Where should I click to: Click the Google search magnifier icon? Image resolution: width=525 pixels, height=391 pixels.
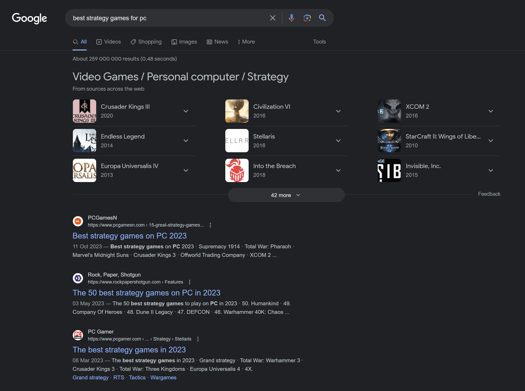(322, 17)
